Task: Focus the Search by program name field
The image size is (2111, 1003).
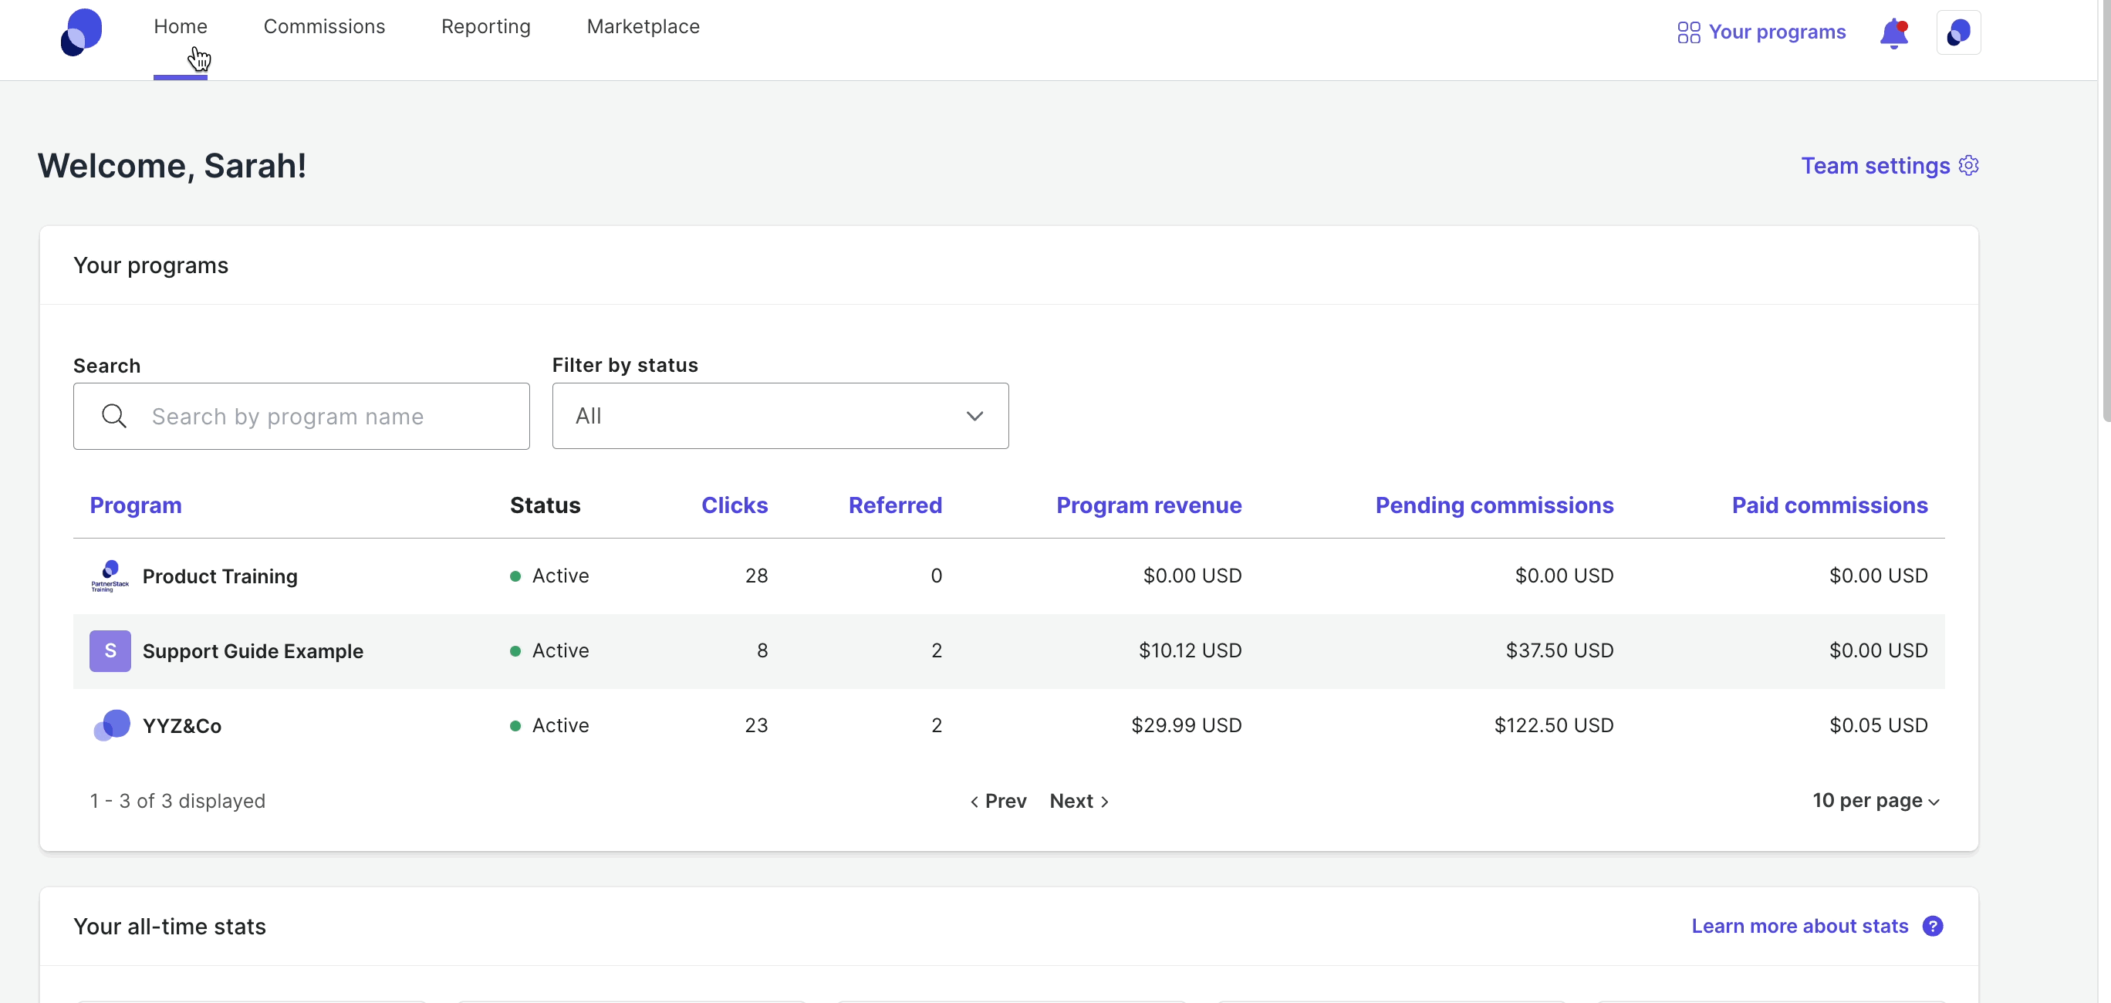Action: (302, 417)
